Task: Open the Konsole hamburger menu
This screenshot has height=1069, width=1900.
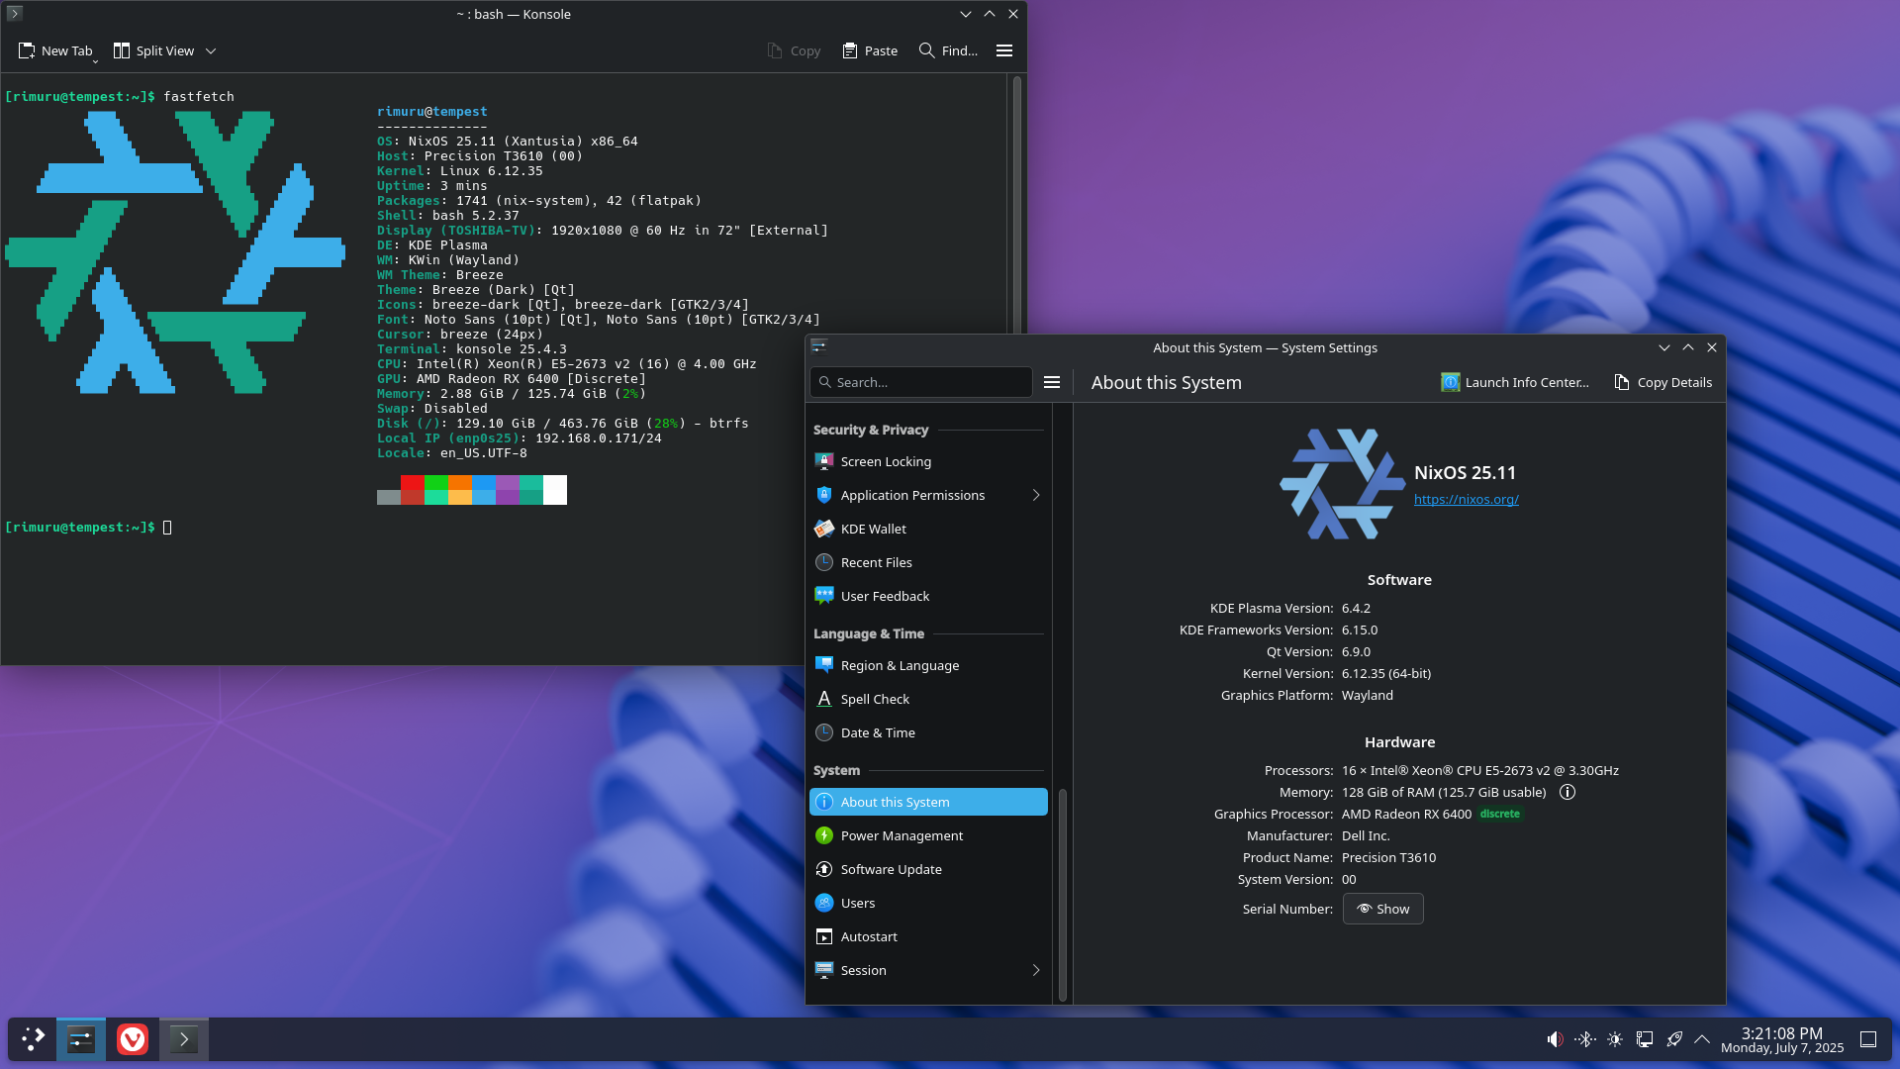Action: click(1004, 50)
